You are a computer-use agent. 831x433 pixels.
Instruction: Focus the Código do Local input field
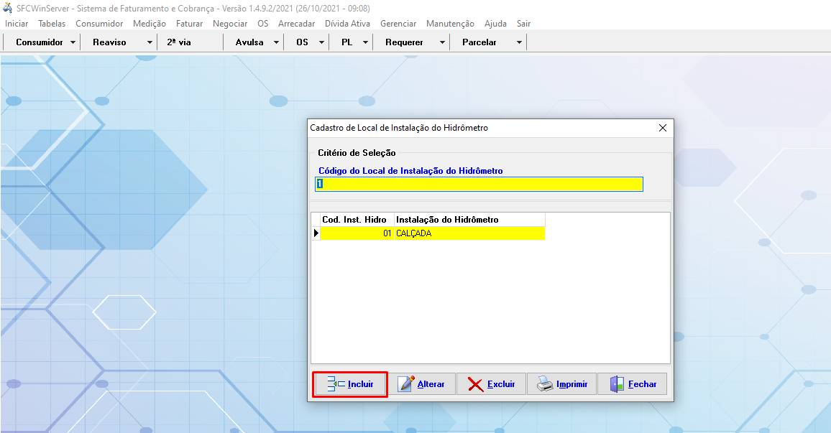(479, 185)
